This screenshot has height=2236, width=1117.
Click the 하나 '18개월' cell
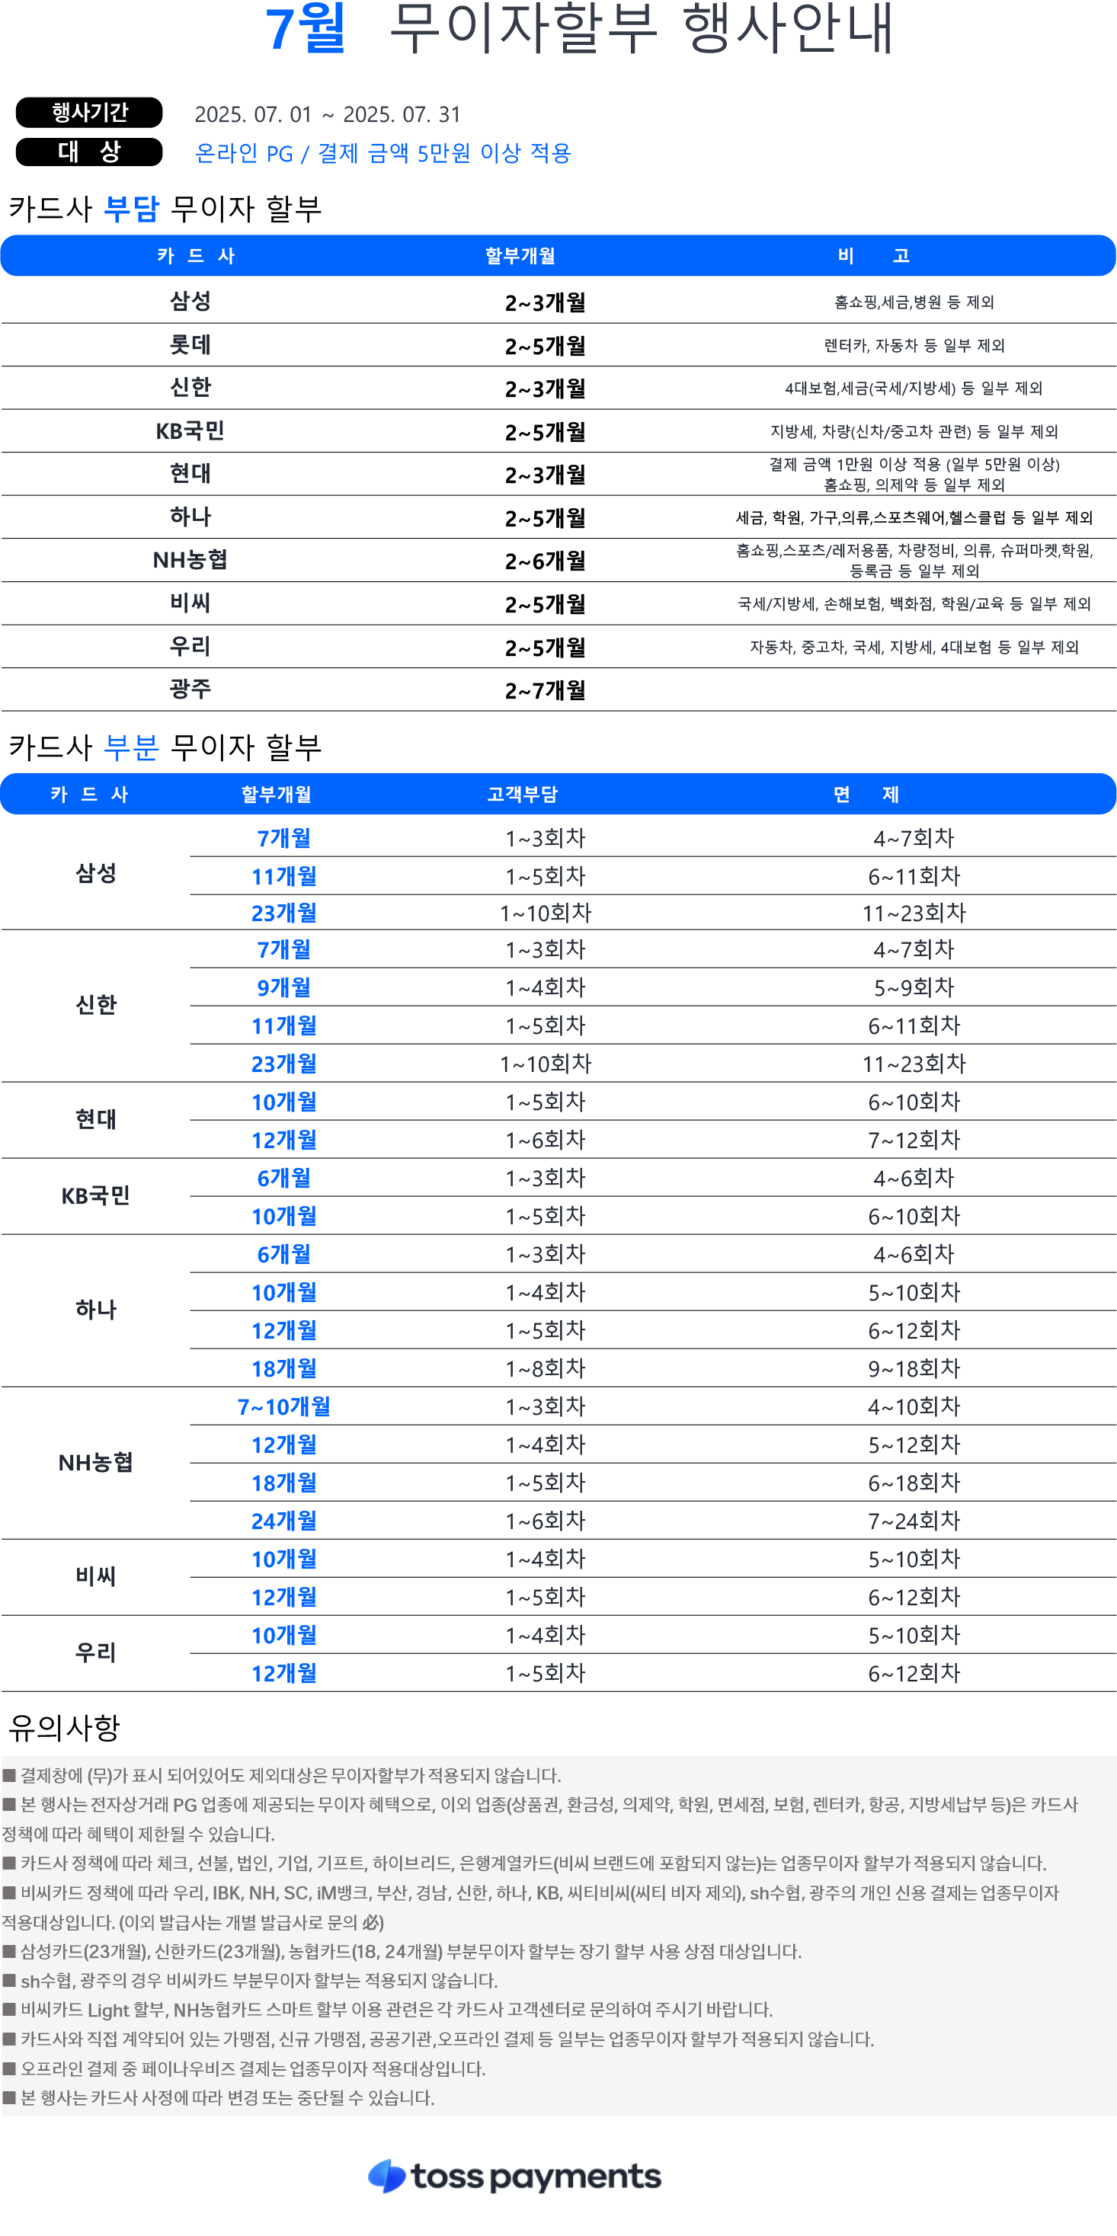coord(283,1369)
